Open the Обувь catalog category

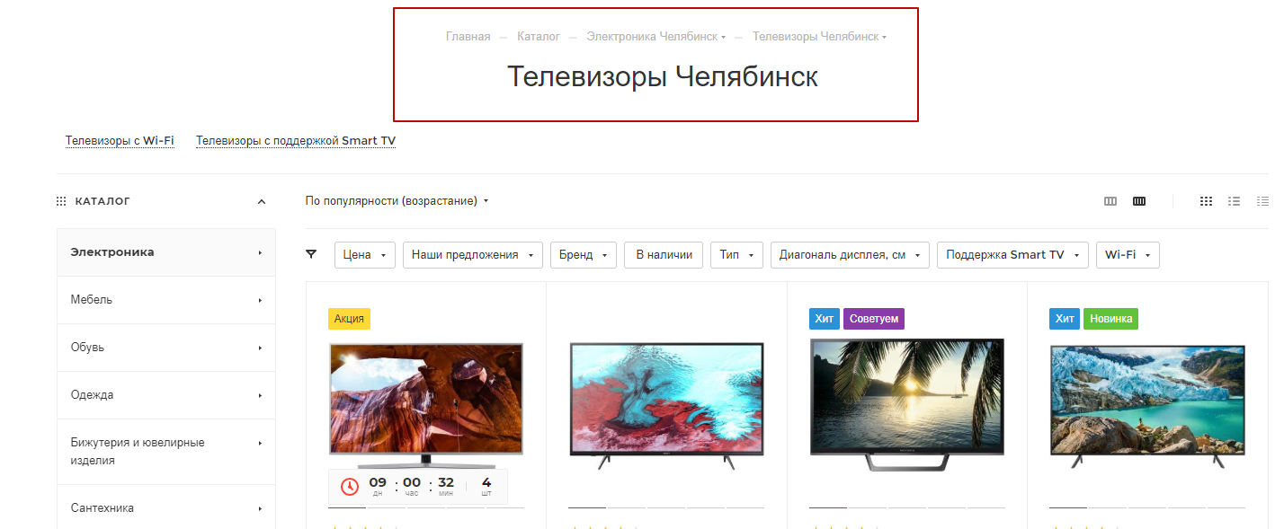(166, 348)
